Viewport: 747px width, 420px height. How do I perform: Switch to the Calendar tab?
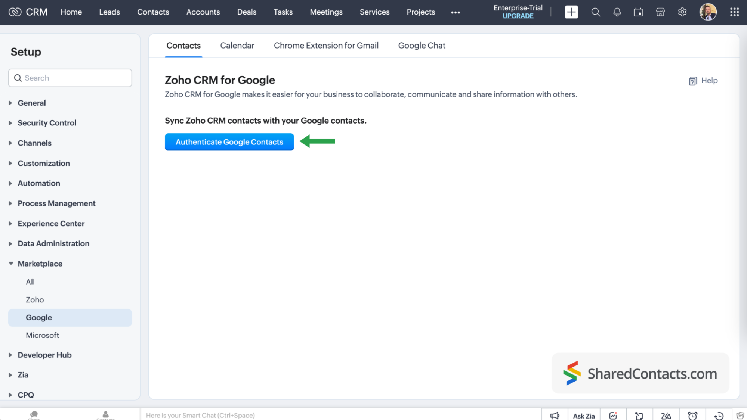[x=237, y=46]
